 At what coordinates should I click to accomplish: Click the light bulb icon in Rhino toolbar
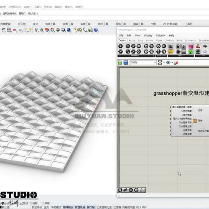36,30
